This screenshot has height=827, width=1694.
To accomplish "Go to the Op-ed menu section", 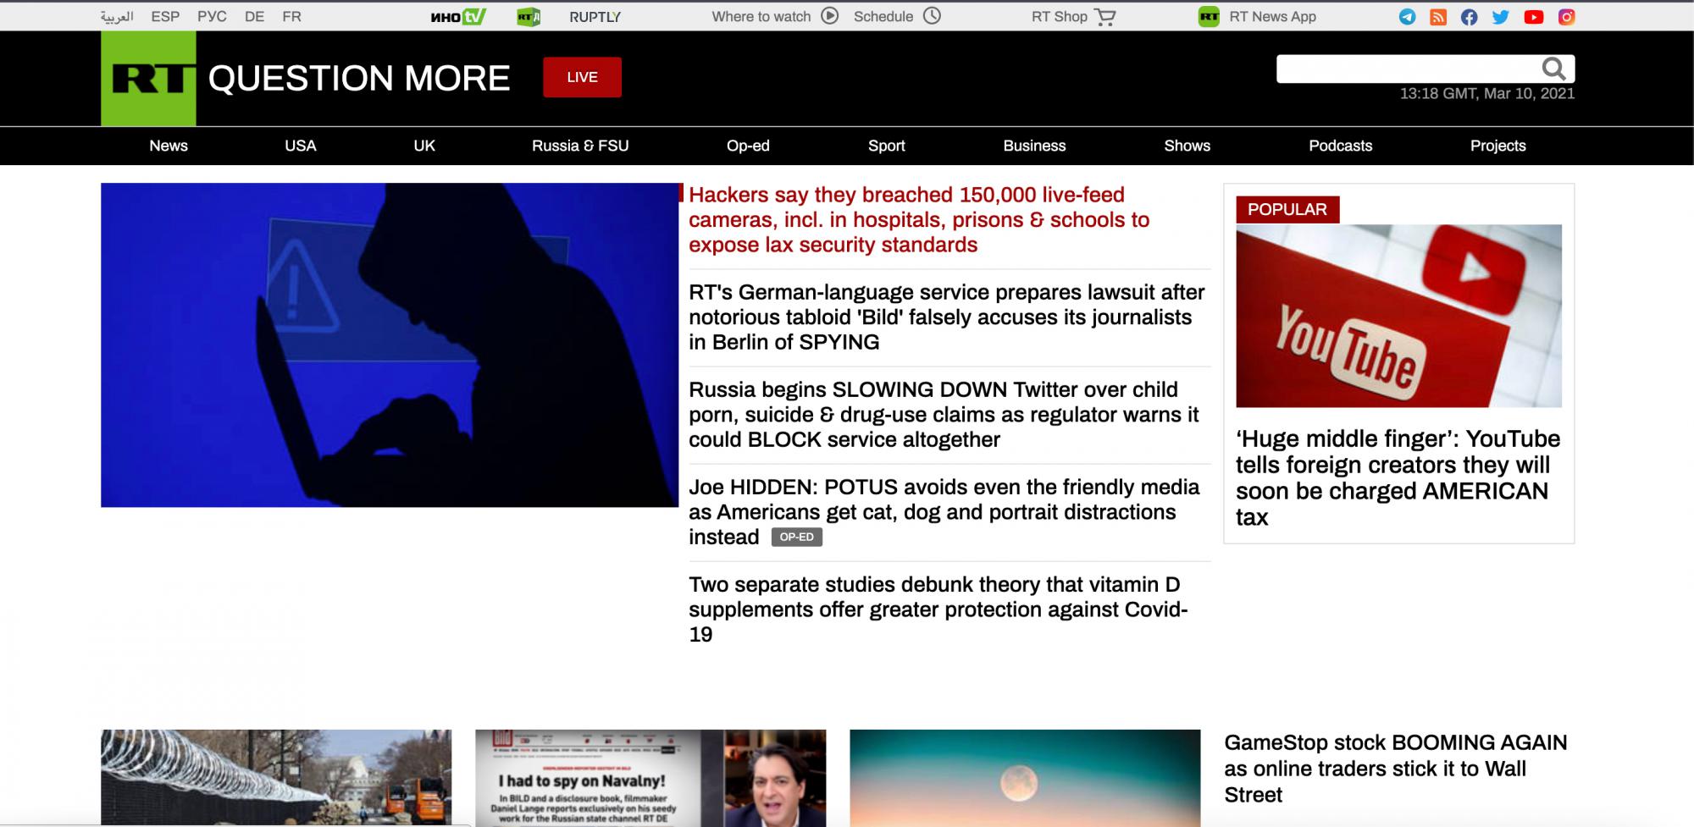I will (748, 146).
